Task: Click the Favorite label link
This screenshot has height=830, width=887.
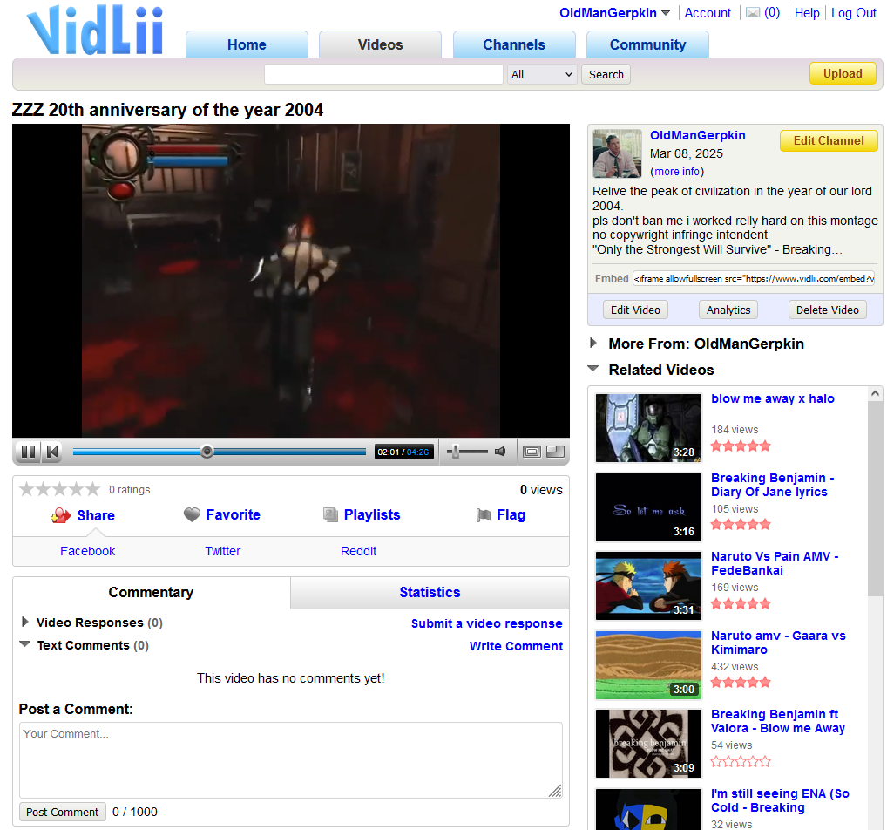Action: pos(233,514)
